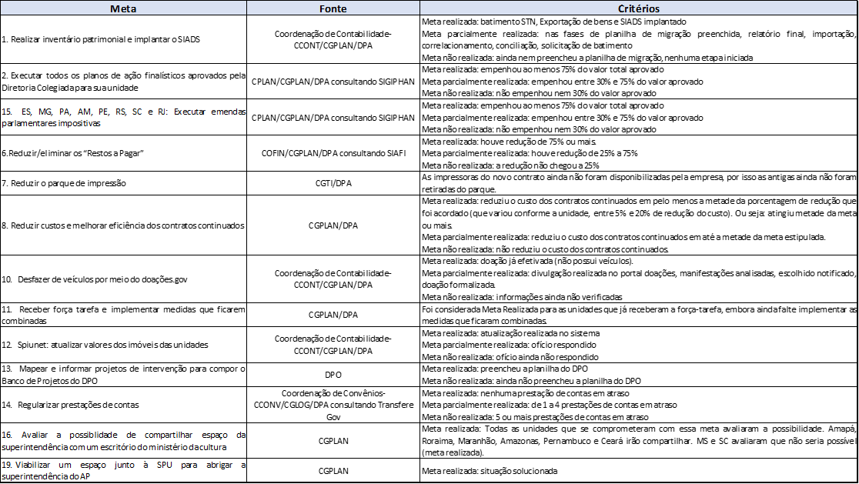The image size is (859, 484).
Task: Select 'CGPLAN/DPA' source cell in the row for meta 11
Action: 333,315
